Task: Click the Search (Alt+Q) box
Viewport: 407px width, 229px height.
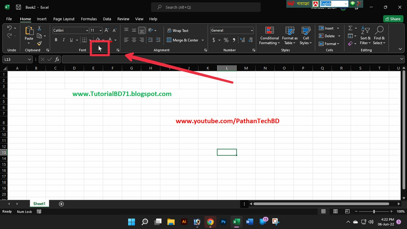Action: pyautogui.click(x=206, y=7)
